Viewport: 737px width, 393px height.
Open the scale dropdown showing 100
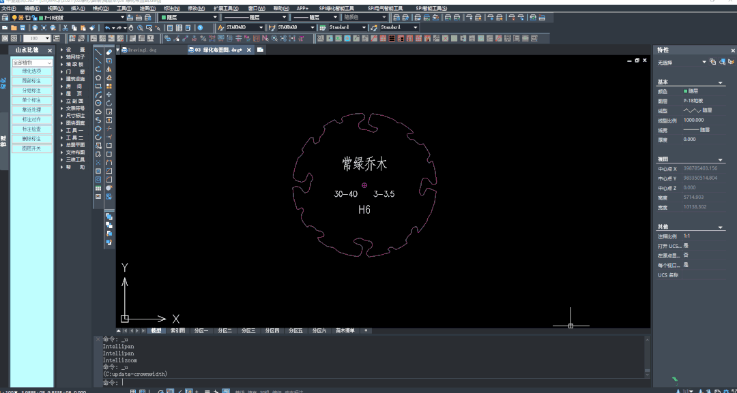coord(37,38)
